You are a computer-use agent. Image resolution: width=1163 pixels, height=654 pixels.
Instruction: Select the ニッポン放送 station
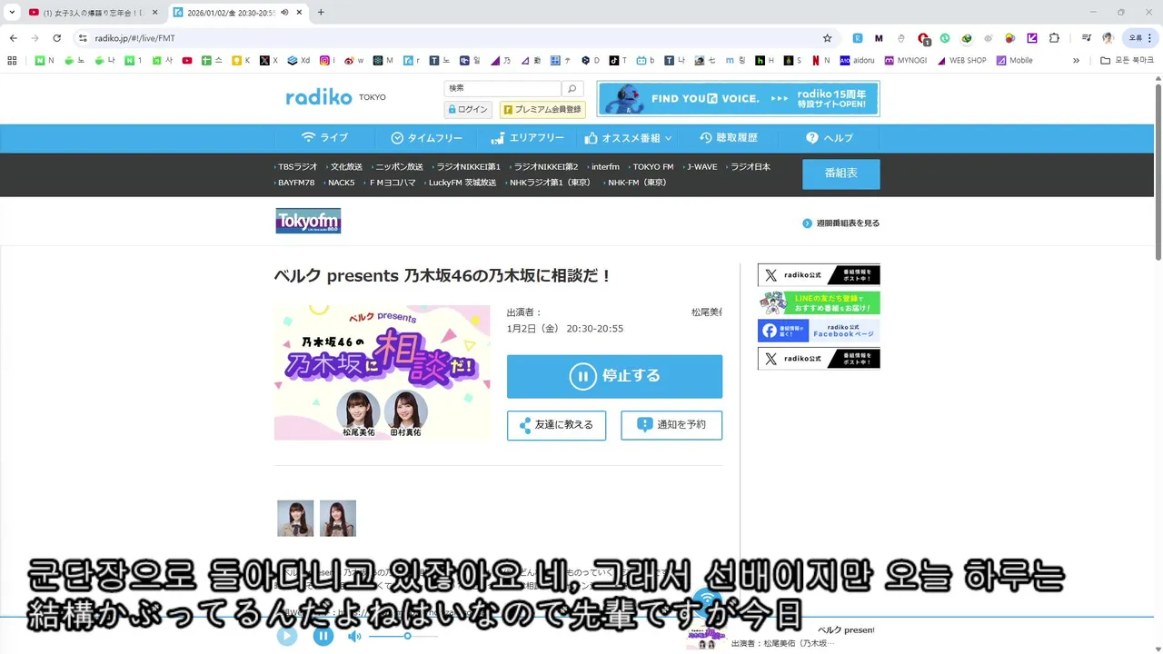pos(398,167)
